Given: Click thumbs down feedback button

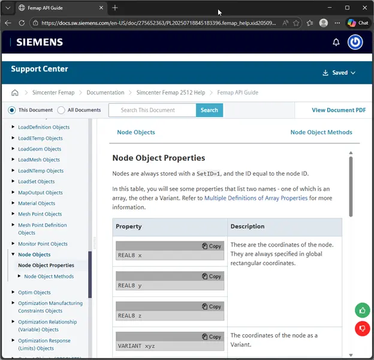Looking at the screenshot, I should (362, 329).
